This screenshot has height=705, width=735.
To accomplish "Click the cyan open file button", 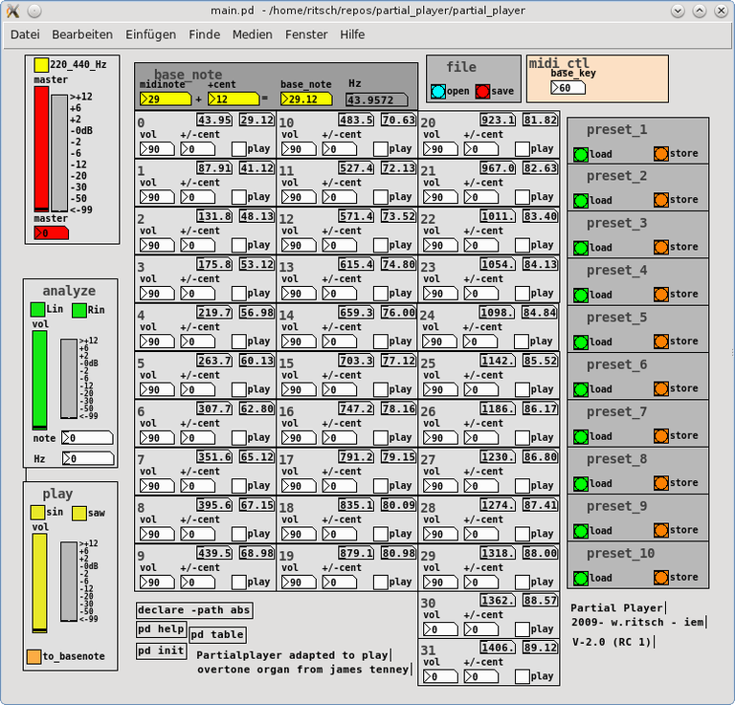I will (x=438, y=92).
